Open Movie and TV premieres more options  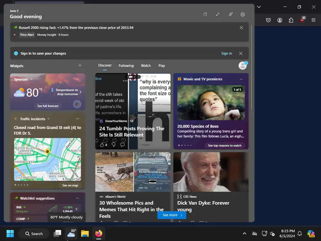pyautogui.click(x=241, y=79)
